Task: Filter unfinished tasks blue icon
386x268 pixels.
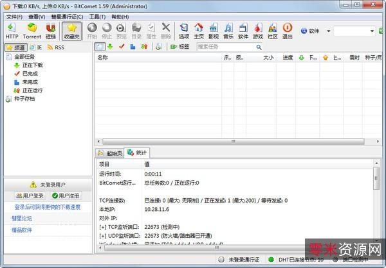Action: pos(133,47)
